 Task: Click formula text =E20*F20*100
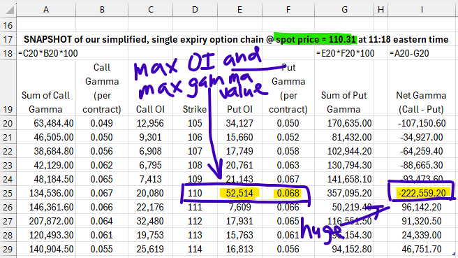point(346,54)
